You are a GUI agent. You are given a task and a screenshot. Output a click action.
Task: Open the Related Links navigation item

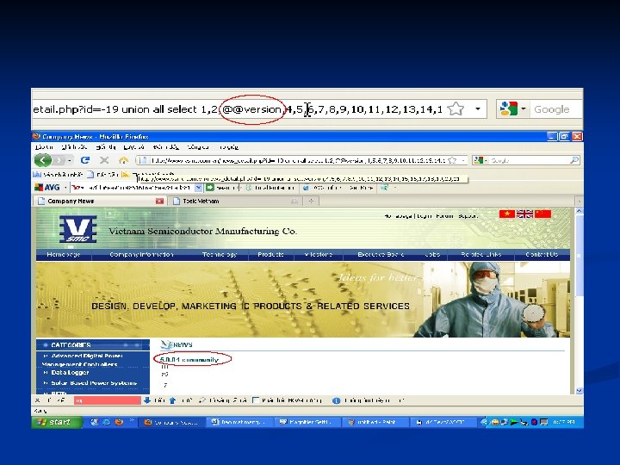click(481, 254)
